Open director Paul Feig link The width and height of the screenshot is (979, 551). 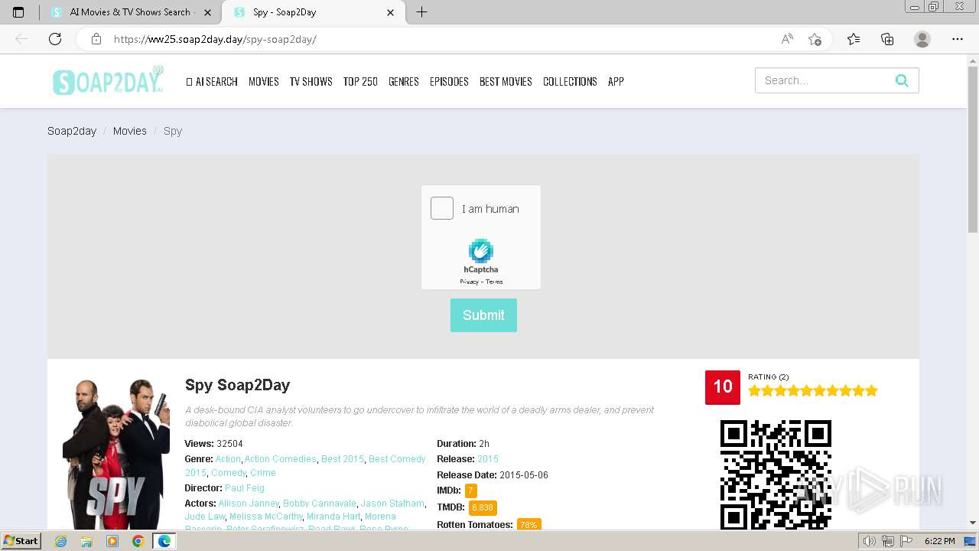pos(245,488)
